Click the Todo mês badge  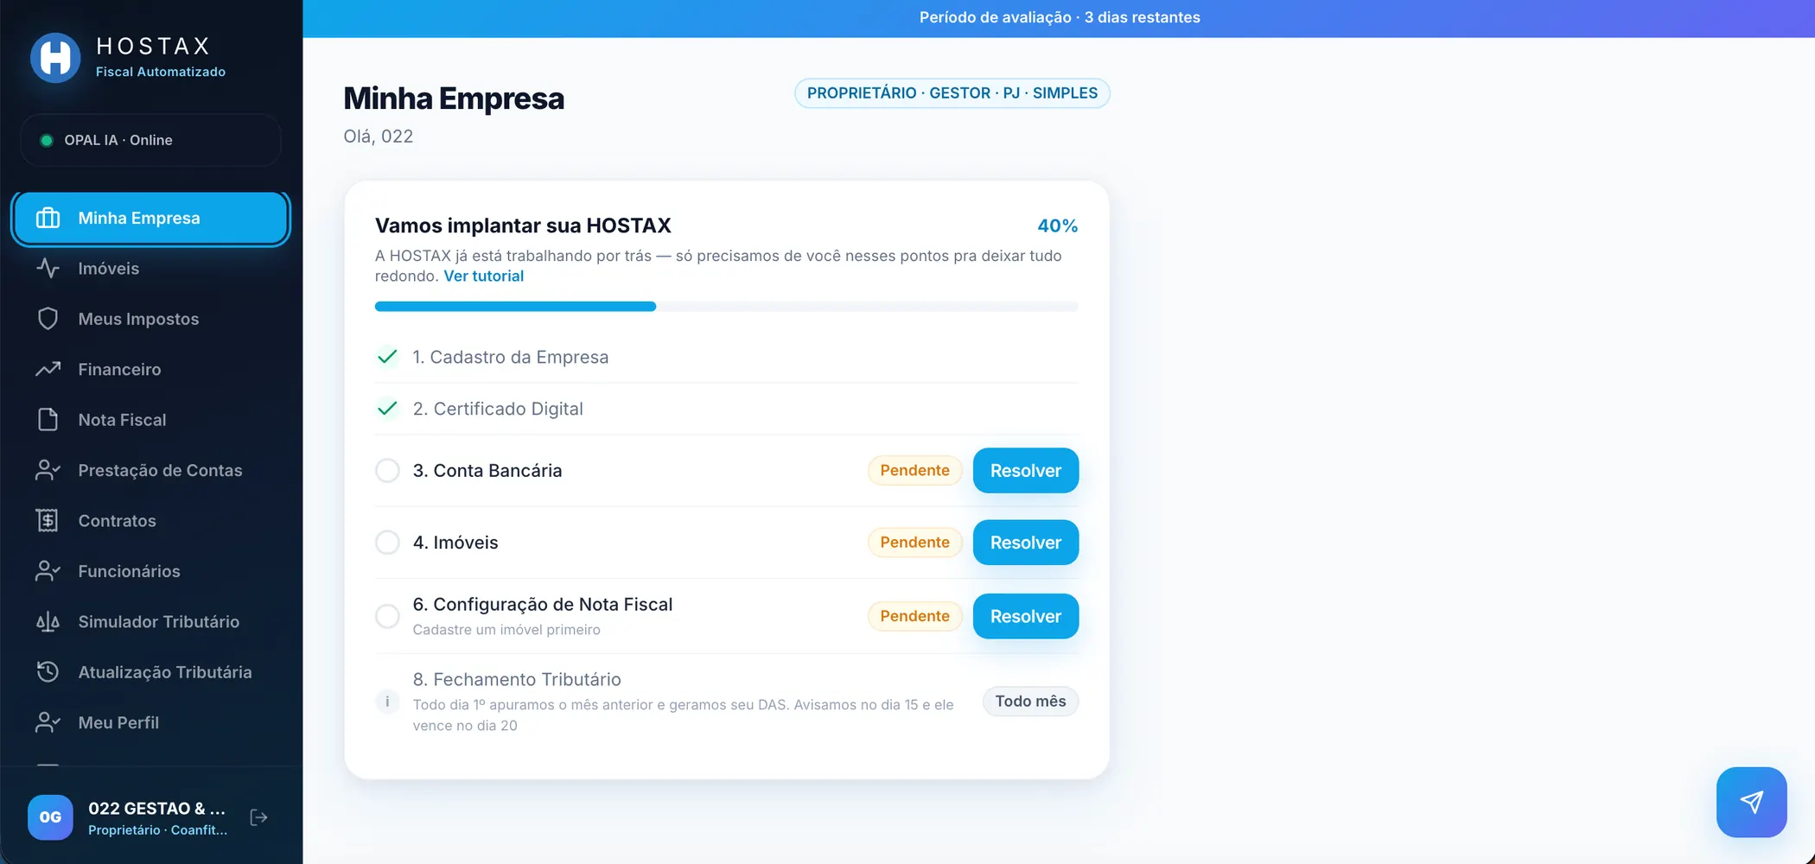1030,702
